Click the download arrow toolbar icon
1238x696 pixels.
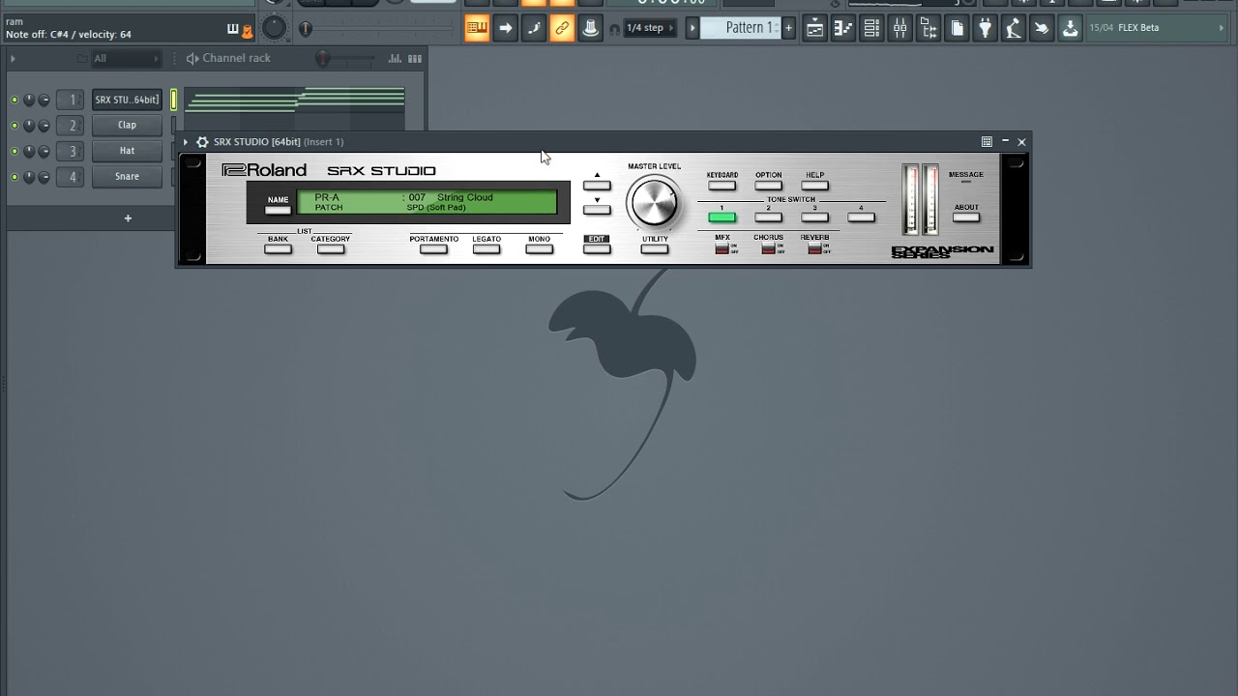point(1070,28)
